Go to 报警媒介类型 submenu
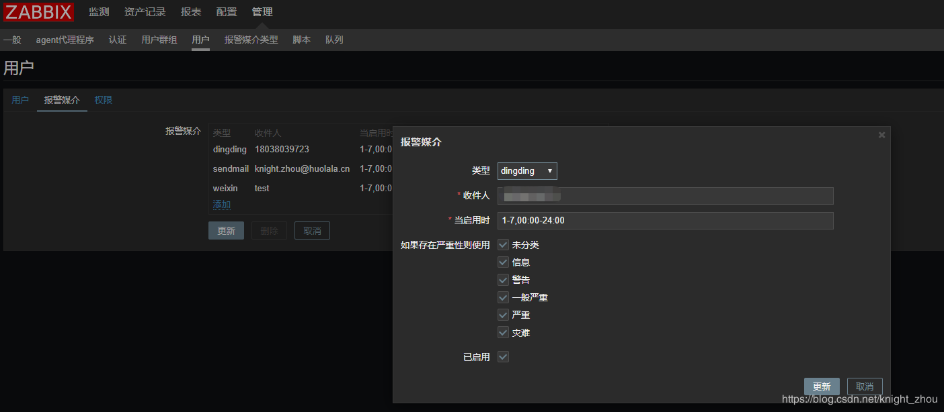 coord(251,40)
